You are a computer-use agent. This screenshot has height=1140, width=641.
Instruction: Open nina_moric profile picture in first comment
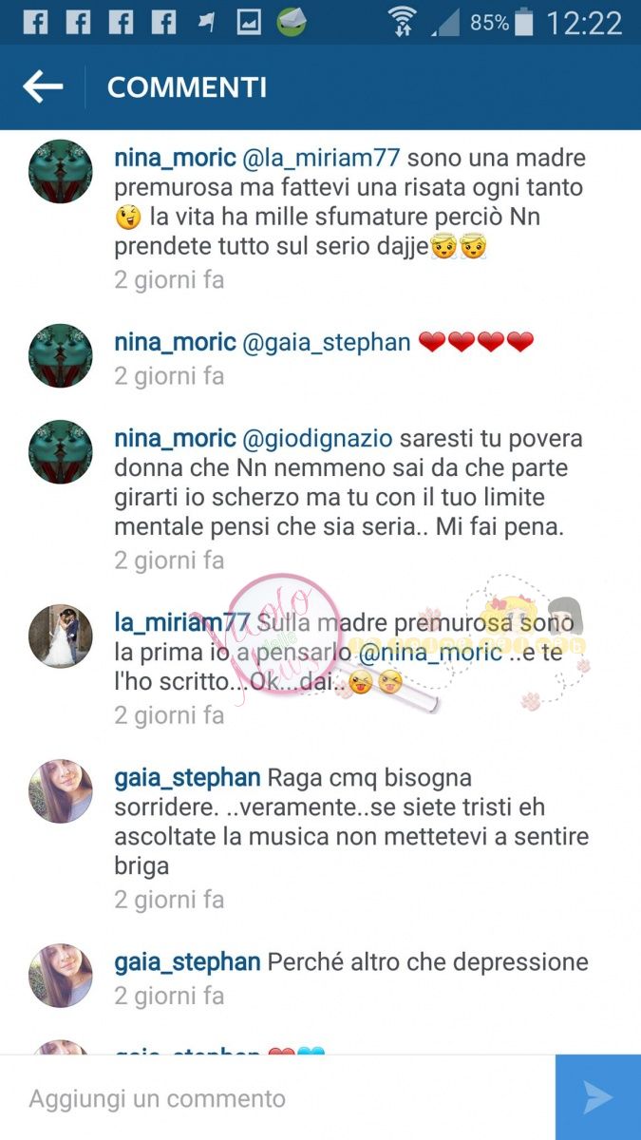61,172
